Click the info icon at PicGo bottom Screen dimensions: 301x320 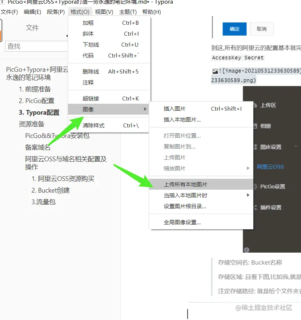tap(246, 250)
